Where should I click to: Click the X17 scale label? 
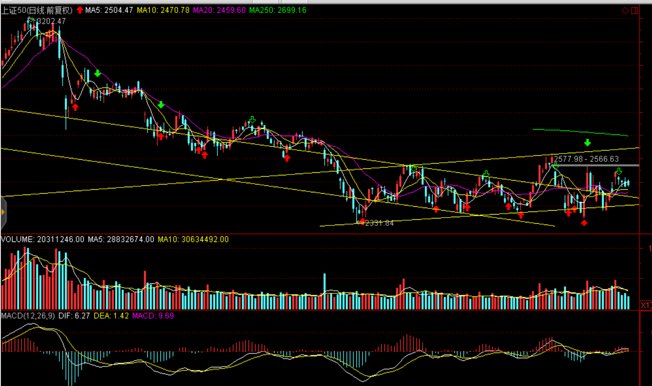(646, 305)
